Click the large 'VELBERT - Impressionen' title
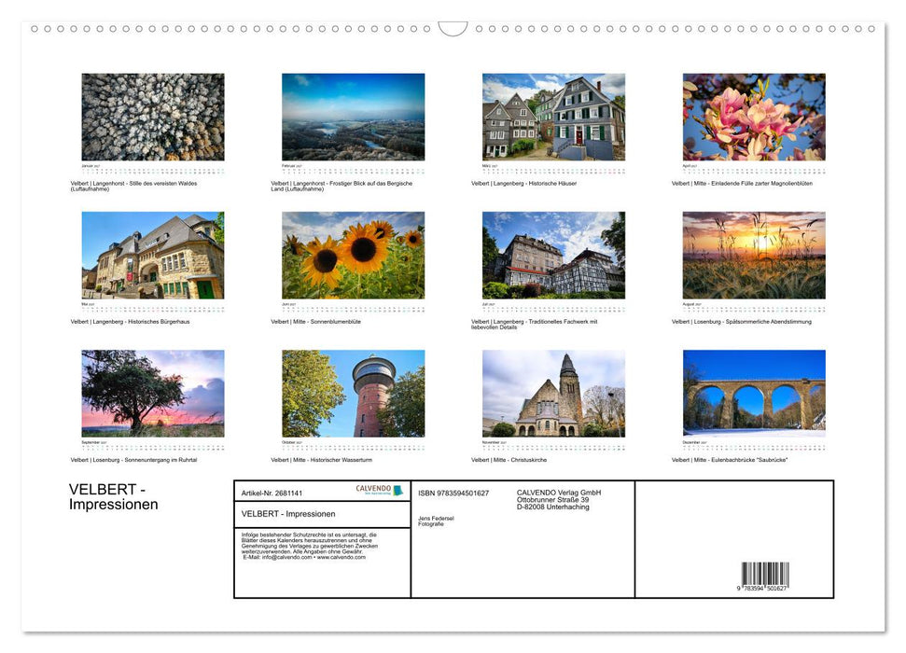The image size is (906, 653). pyautogui.click(x=113, y=497)
